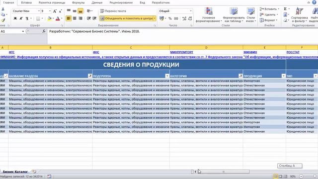Toggle bold (Ж) formatting
Viewport: 318px width, 179px height.
point(15,18)
